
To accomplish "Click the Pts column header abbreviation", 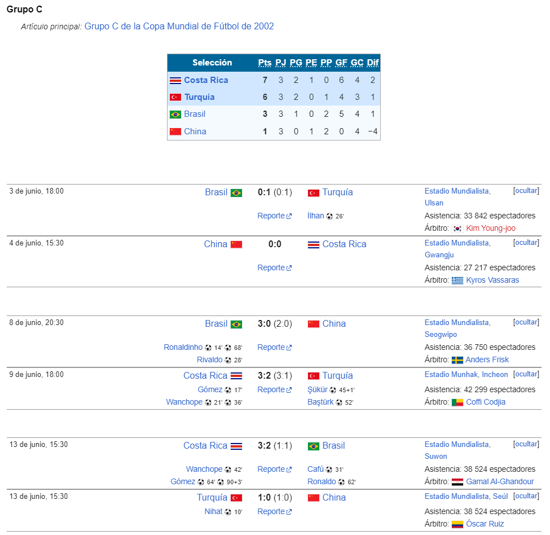I will [265, 63].
